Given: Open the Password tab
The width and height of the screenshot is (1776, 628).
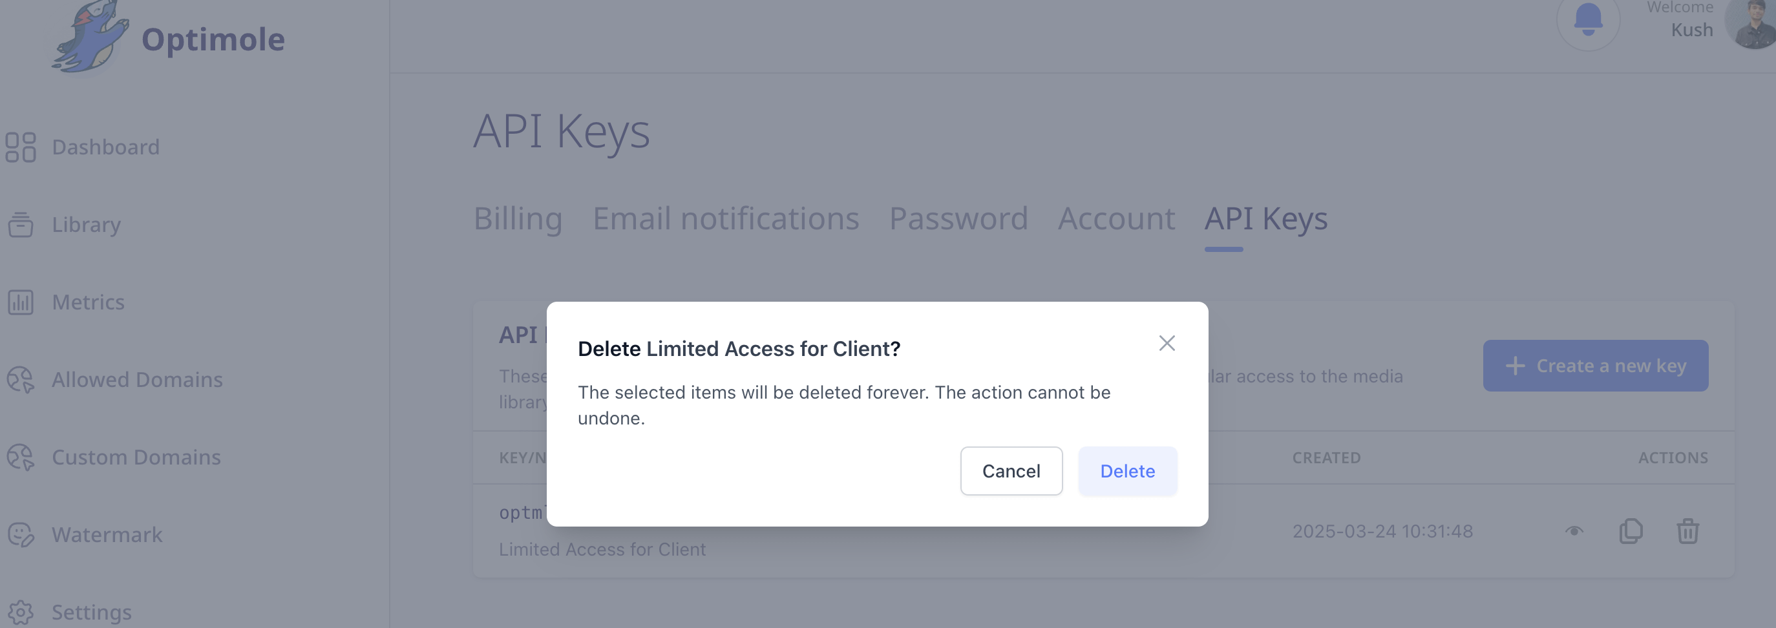Looking at the screenshot, I should pyautogui.click(x=958, y=218).
